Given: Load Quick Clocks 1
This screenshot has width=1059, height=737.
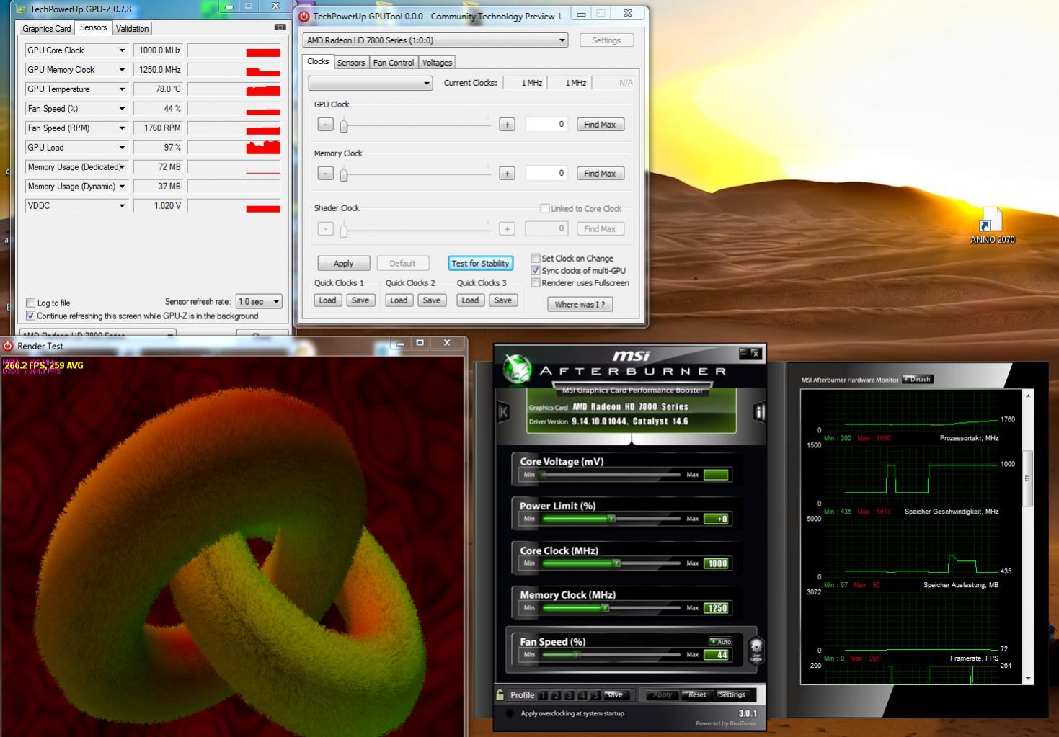Looking at the screenshot, I should (327, 300).
